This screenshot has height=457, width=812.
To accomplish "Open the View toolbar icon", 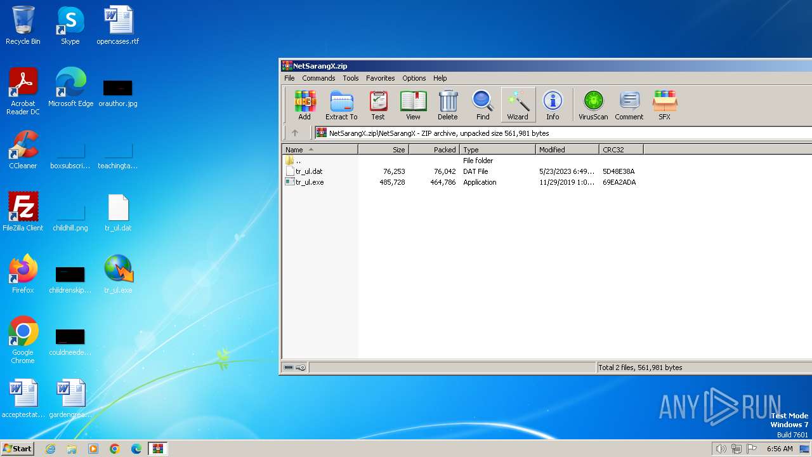I will [413, 105].
